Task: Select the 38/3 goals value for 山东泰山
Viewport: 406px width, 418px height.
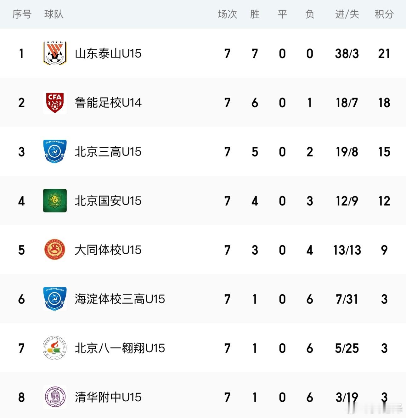Action: (x=347, y=54)
